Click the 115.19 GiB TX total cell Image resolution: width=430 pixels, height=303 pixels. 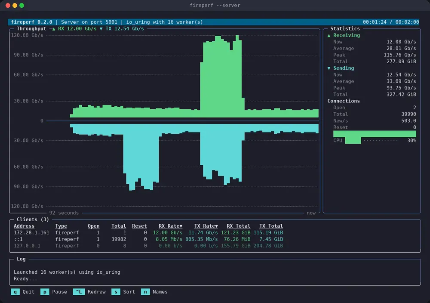click(x=268, y=232)
